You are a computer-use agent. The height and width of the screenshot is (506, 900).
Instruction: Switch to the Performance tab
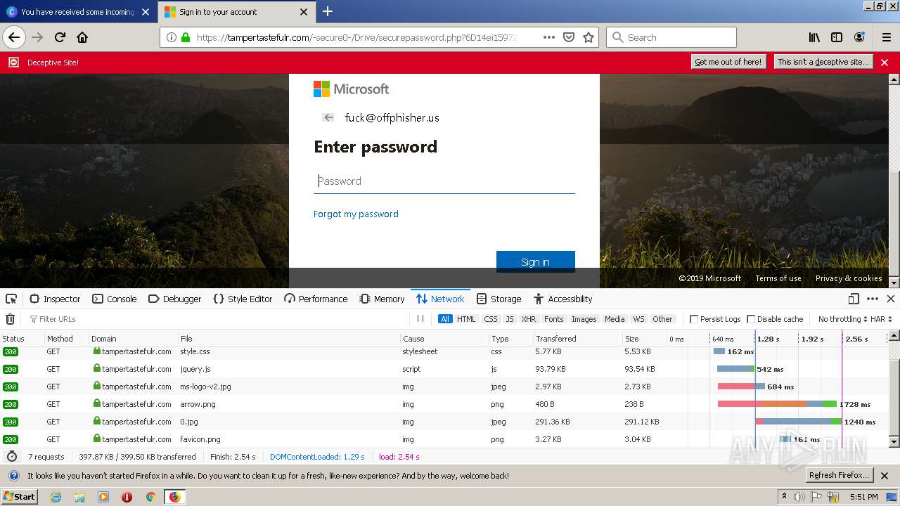tap(316, 299)
